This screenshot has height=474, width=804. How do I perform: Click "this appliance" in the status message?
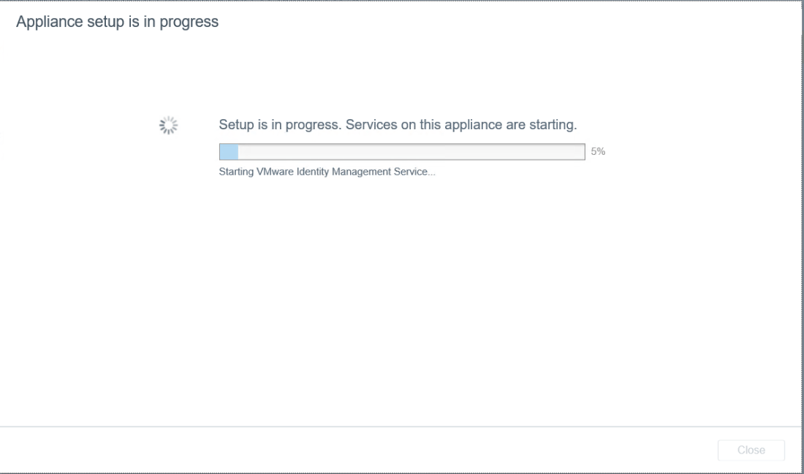click(462, 125)
